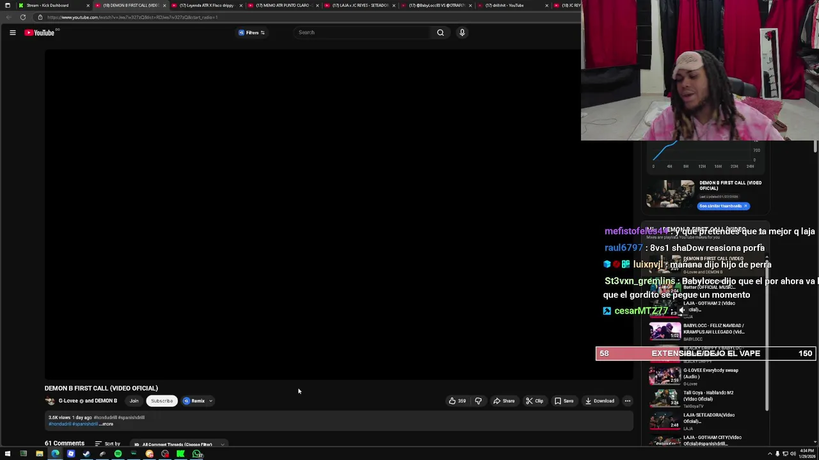Download the video
The width and height of the screenshot is (819, 460).
(600, 401)
